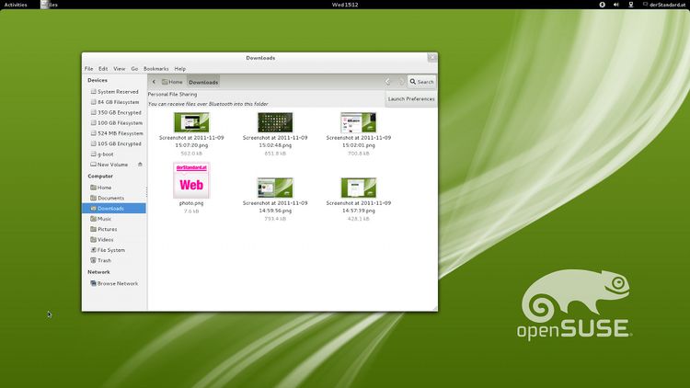This screenshot has height=388, width=690.
Task: Open the Trash in the sidebar
Action: (104, 260)
